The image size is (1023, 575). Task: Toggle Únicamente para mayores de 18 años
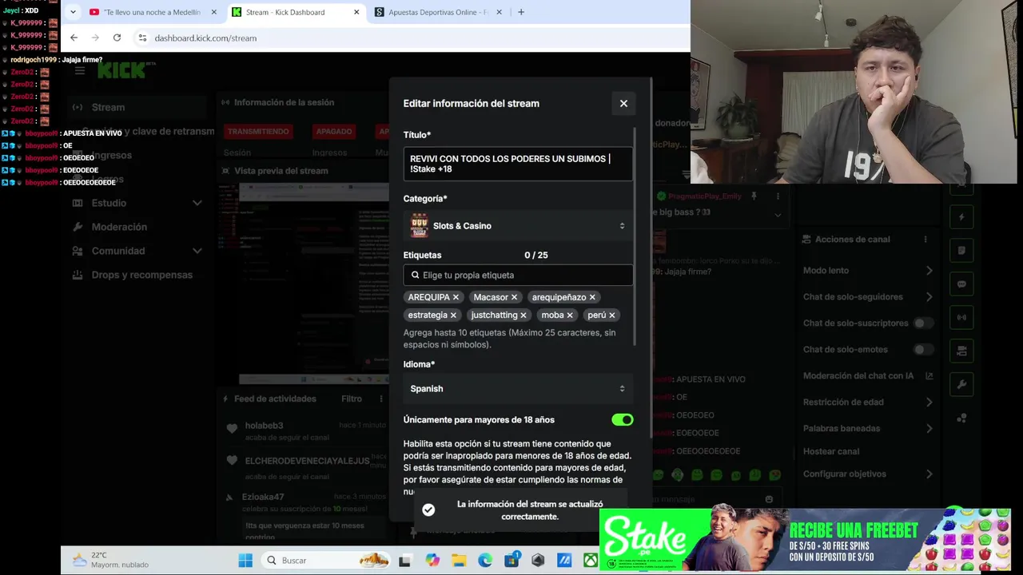[x=622, y=419]
